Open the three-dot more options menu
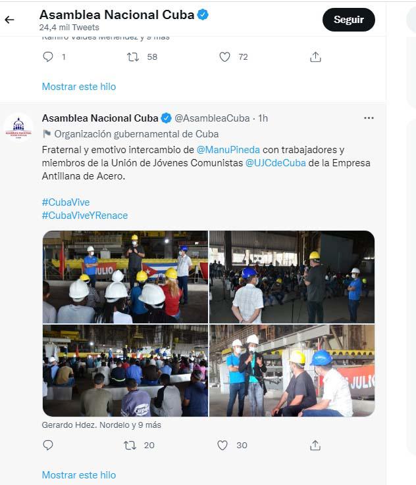 (x=369, y=118)
